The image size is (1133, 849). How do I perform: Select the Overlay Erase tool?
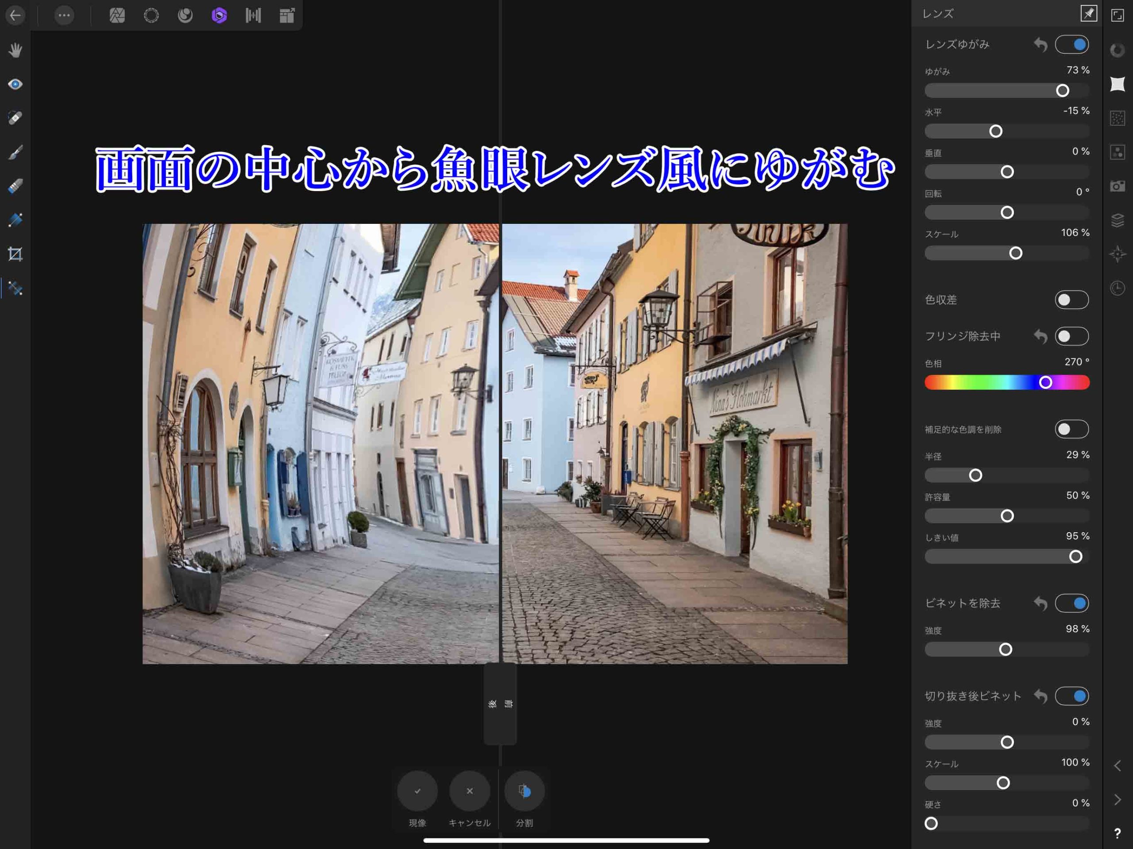coord(15,186)
